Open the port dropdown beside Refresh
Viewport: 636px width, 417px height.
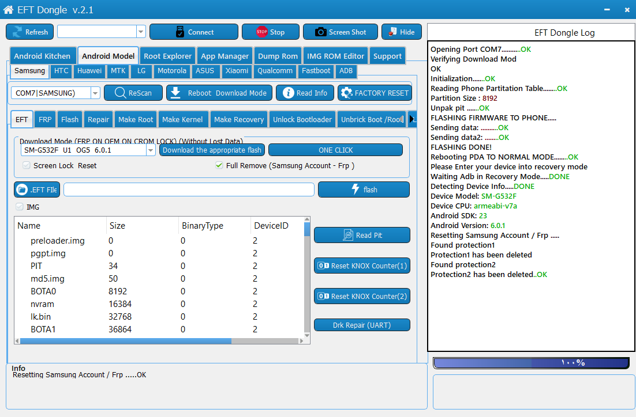point(141,32)
